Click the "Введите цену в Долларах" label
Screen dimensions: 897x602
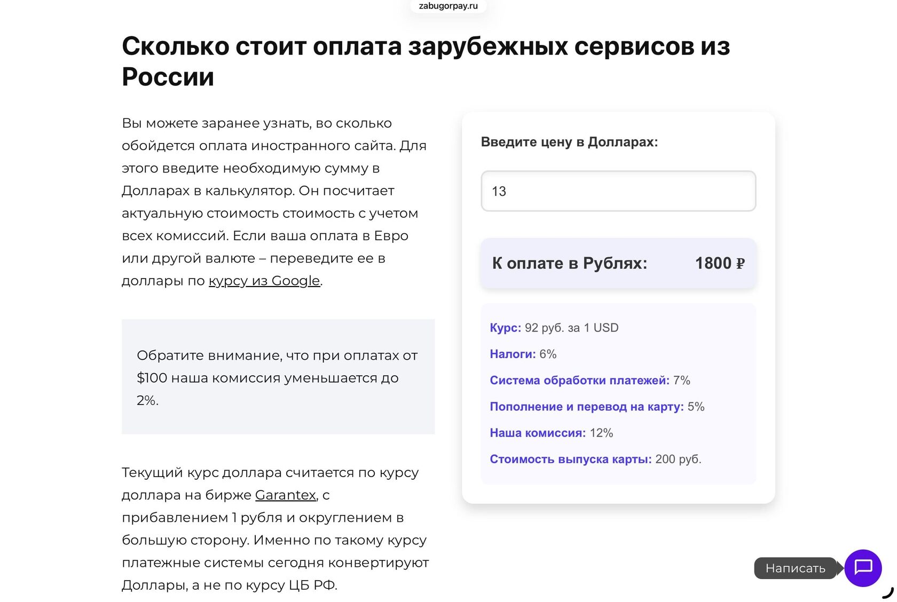(569, 142)
